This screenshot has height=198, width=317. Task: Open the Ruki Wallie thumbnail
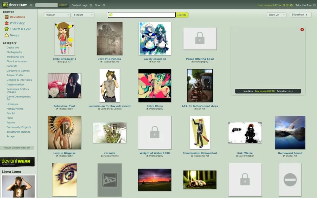click(245, 133)
